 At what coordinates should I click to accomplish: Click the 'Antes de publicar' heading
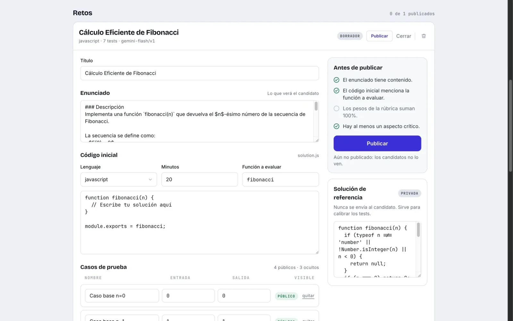pyautogui.click(x=358, y=68)
